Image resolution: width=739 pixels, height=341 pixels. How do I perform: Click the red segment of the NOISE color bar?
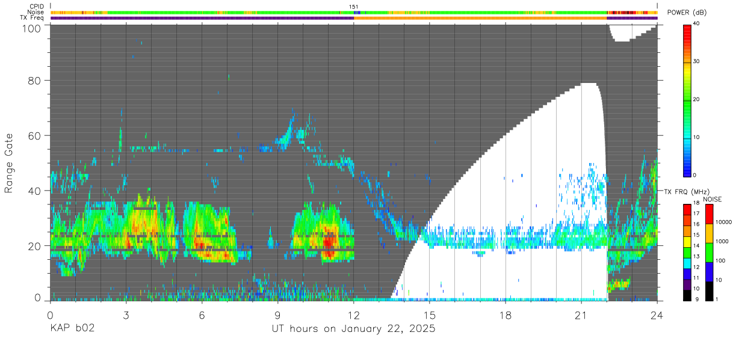(x=708, y=214)
